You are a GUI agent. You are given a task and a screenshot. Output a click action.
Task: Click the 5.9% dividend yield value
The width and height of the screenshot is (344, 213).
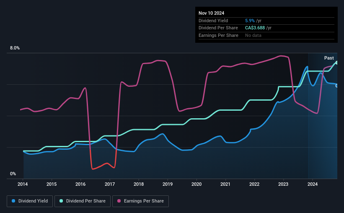click(250, 21)
